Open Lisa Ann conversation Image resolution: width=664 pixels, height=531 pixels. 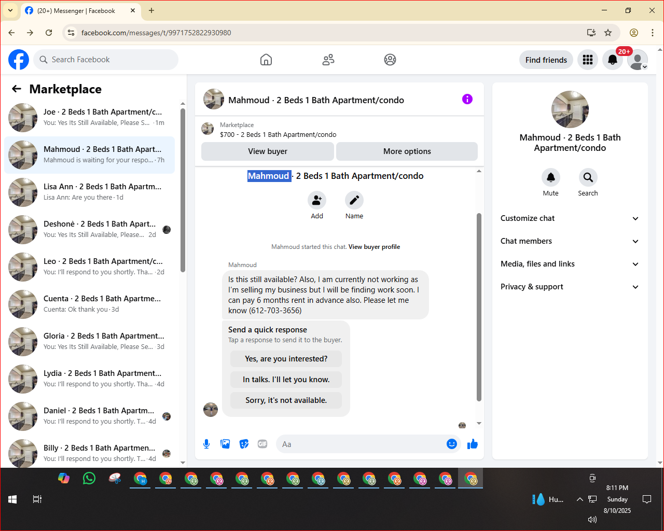[x=89, y=192]
